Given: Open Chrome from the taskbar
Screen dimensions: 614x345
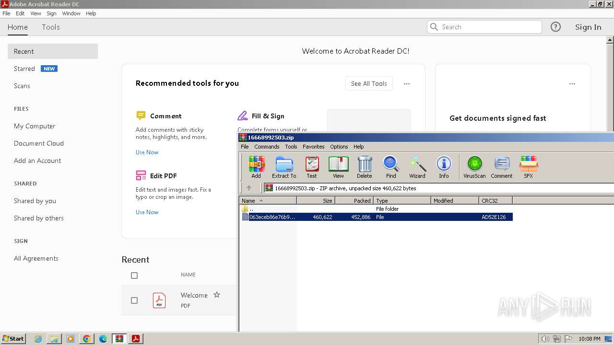Looking at the screenshot, I should coord(87,339).
